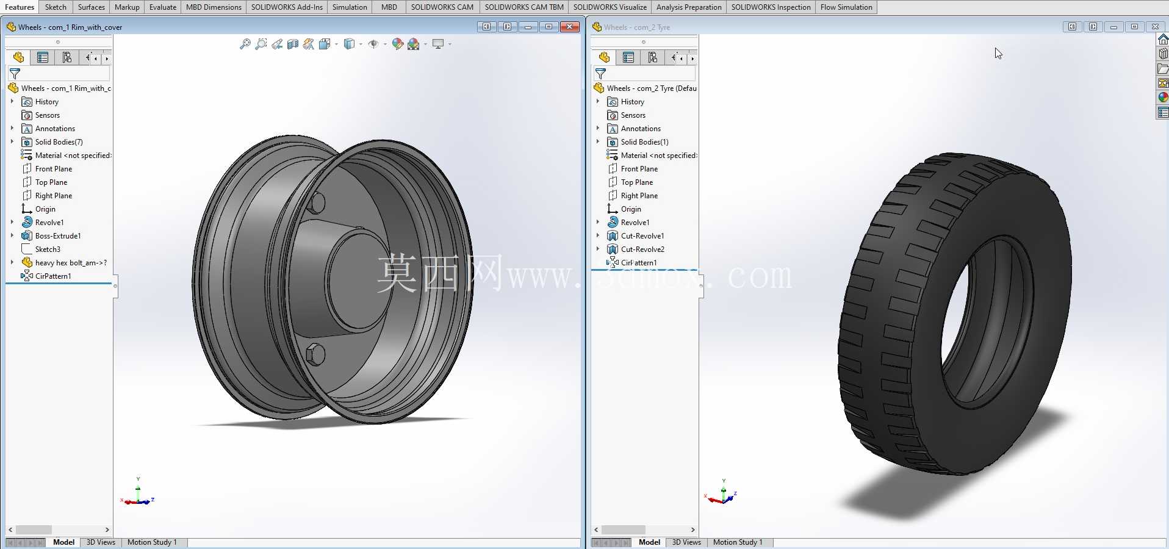
Task: Open Appearances task pane icon
Action: point(1163,98)
